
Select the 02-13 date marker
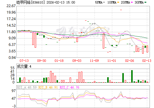coord(147,61)
